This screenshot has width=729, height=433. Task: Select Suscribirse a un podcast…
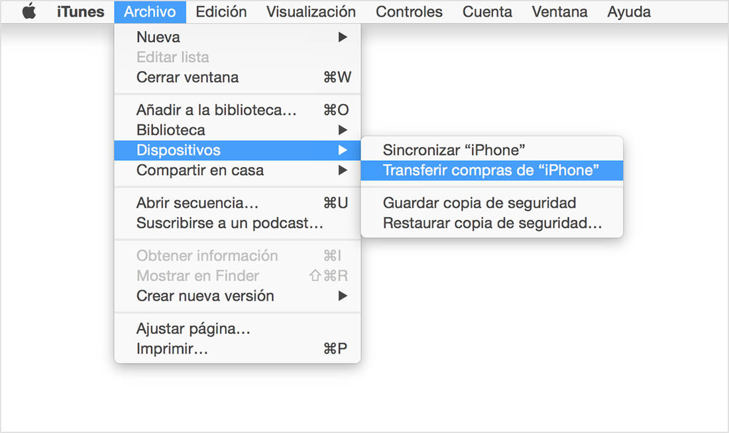tap(237, 223)
